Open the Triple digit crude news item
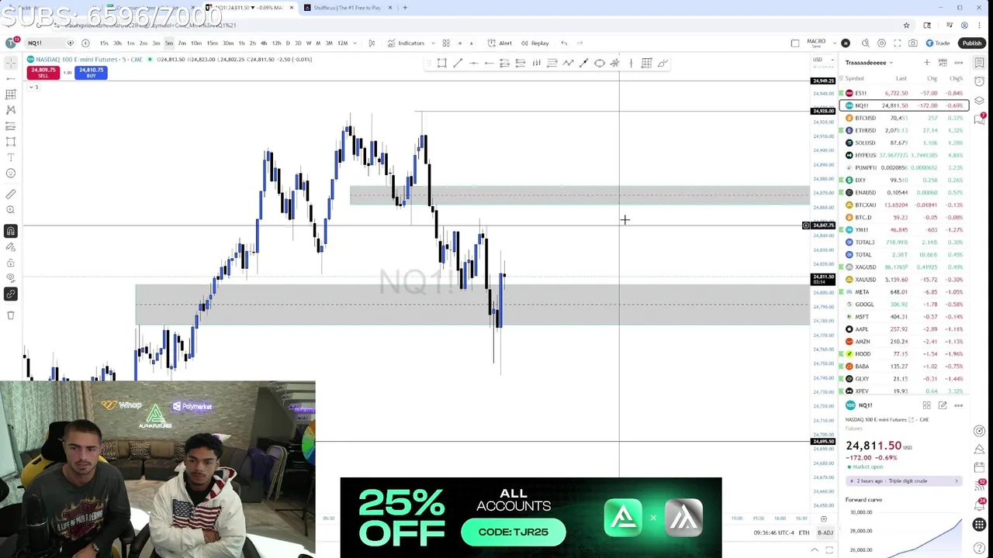Image resolution: width=993 pixels, height=558 pixels. 903,481
